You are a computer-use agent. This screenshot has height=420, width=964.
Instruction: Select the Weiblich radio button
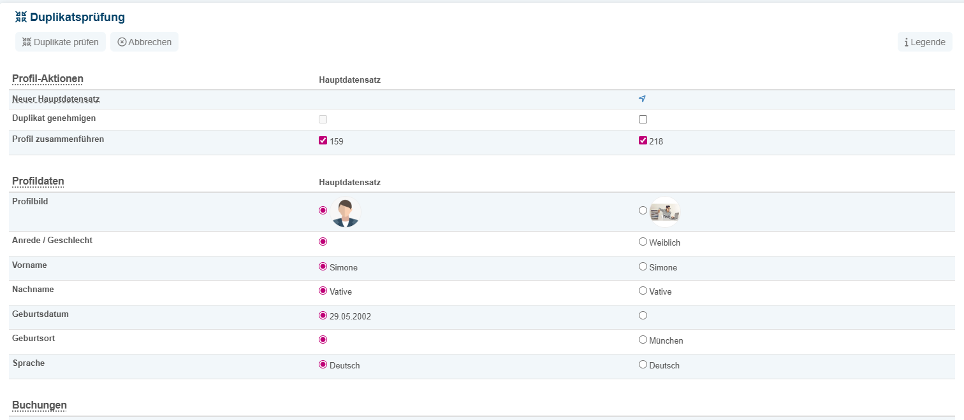pyautogui.click(x=643, y=242)
